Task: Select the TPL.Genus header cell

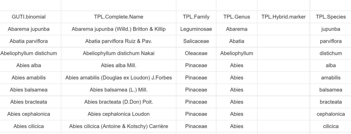Action: coord(237,17)
